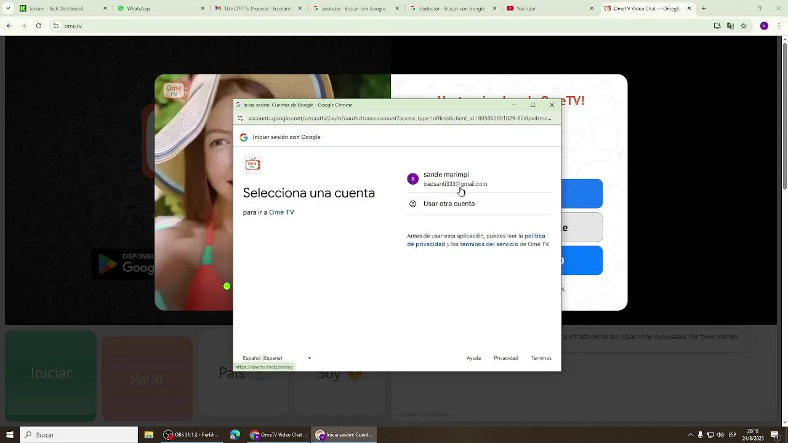Click the ESP input language indicator
This screenshot has width=788, height=443.
(x=733, y=435)
